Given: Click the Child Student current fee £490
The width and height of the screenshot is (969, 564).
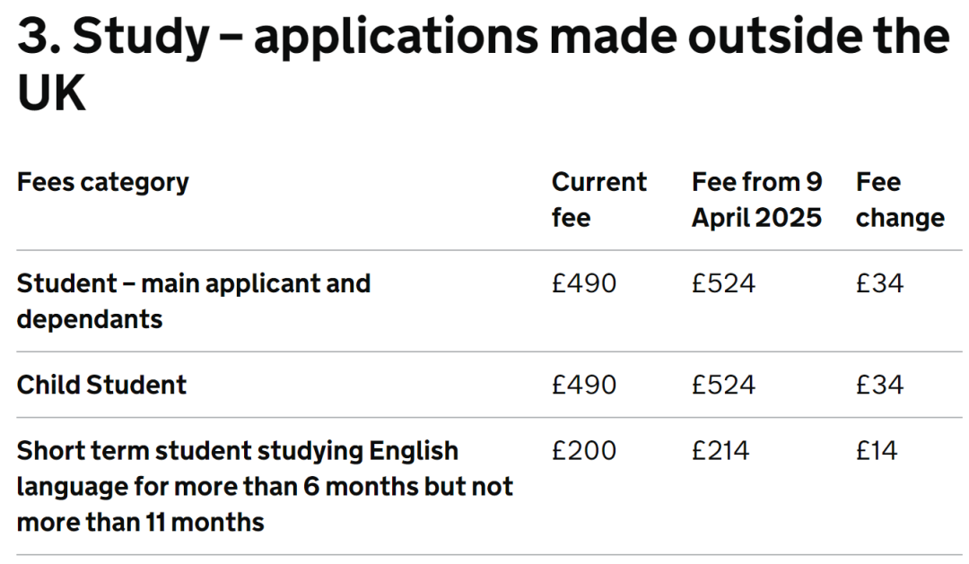Looking at the screenshot, I should click(x=584, y=385).
